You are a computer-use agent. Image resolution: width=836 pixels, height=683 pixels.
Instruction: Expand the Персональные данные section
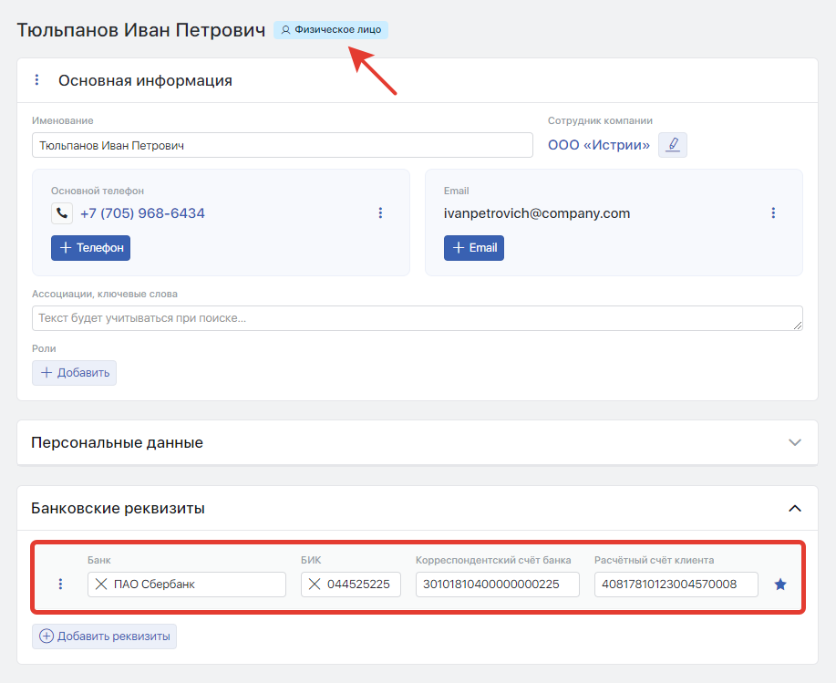pos(795,442)
